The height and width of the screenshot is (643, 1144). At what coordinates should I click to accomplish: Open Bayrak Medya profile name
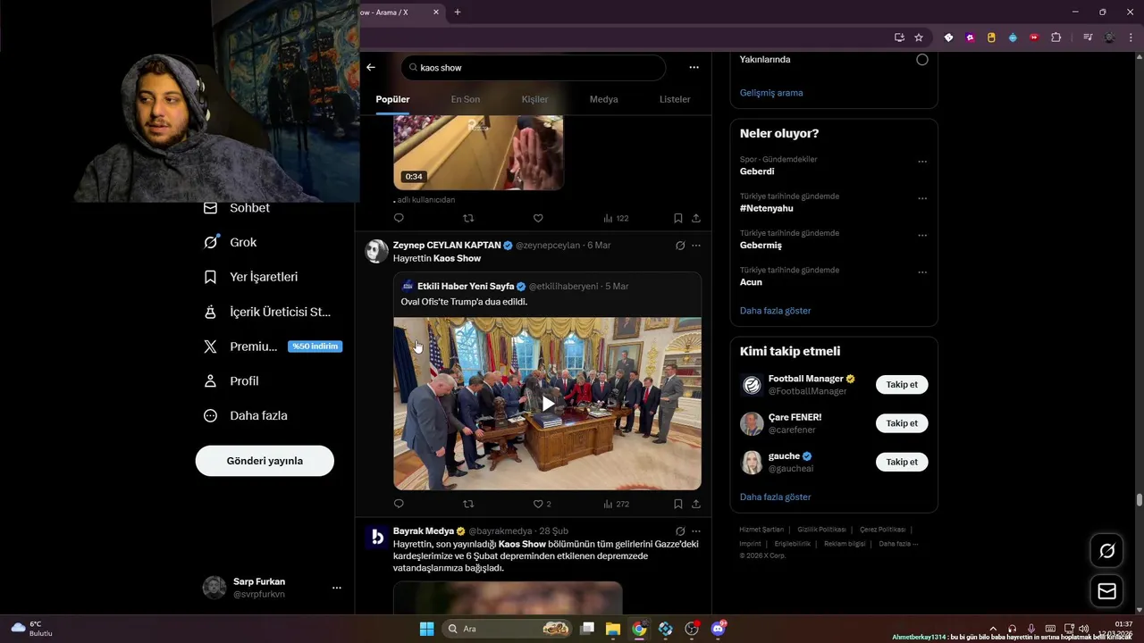424,530
